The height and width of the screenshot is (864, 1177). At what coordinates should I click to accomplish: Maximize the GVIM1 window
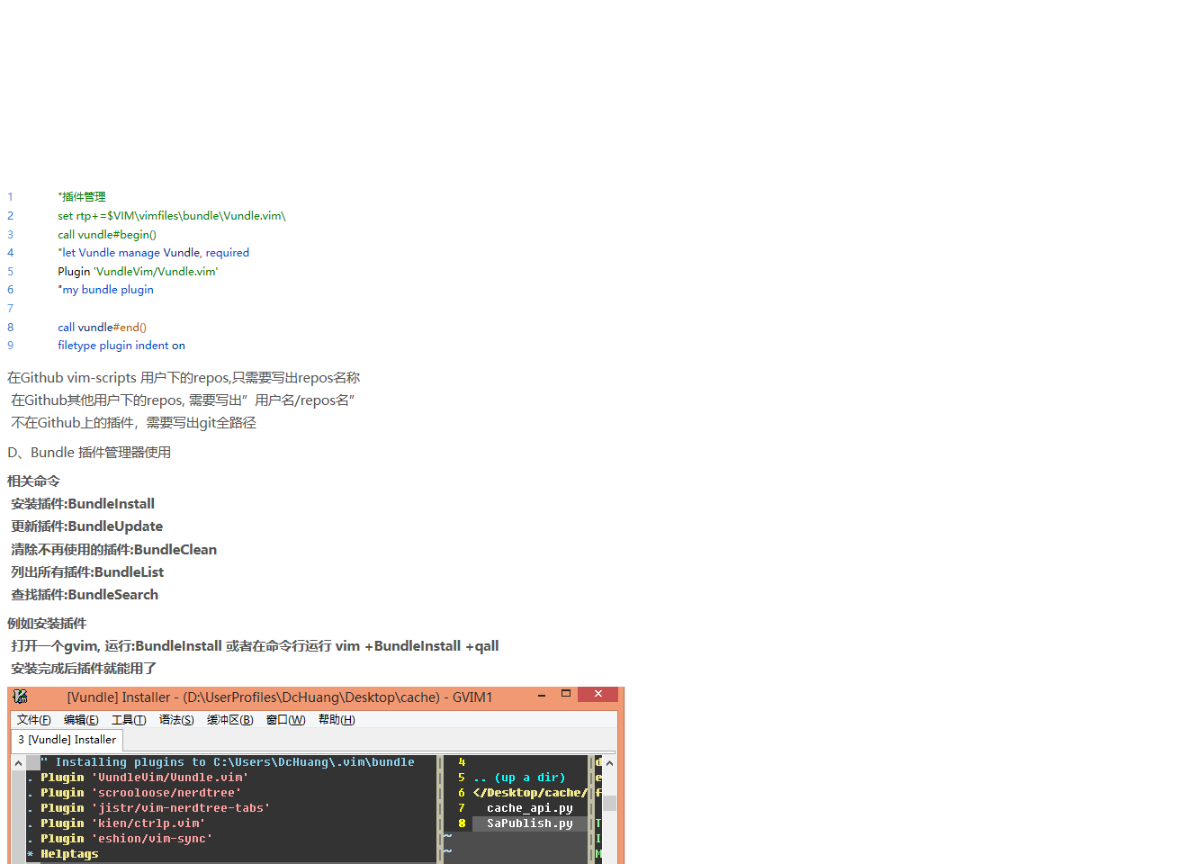pyautogui.click(x=566, y=694)
